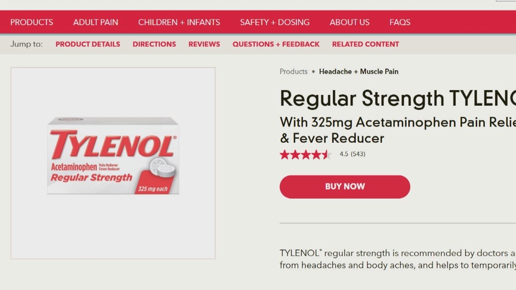Image resolution: width=516 pixels, height=290 pixels.
Task: Select CHILDREN + INFANTS navigation item
Action: (x=179, y=22)
